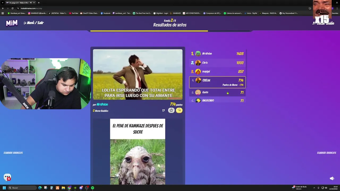
Task: Select mayqui score 857
Action: [x=241, y=72]
